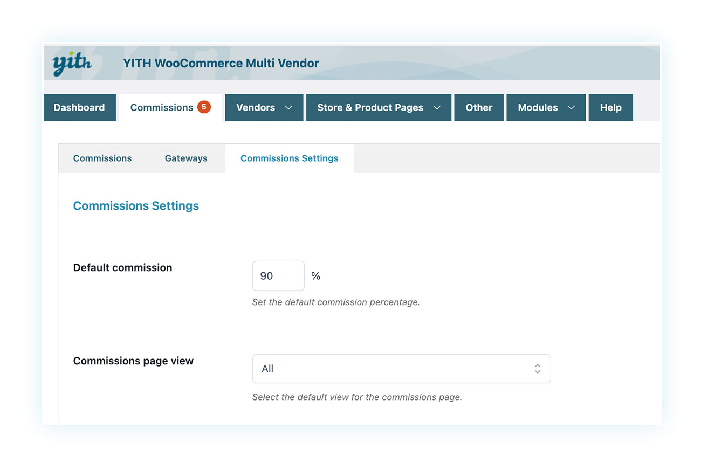Switch to Store & Product Pages tab
The image size is (701, 476).
click(x=370, y=108)
